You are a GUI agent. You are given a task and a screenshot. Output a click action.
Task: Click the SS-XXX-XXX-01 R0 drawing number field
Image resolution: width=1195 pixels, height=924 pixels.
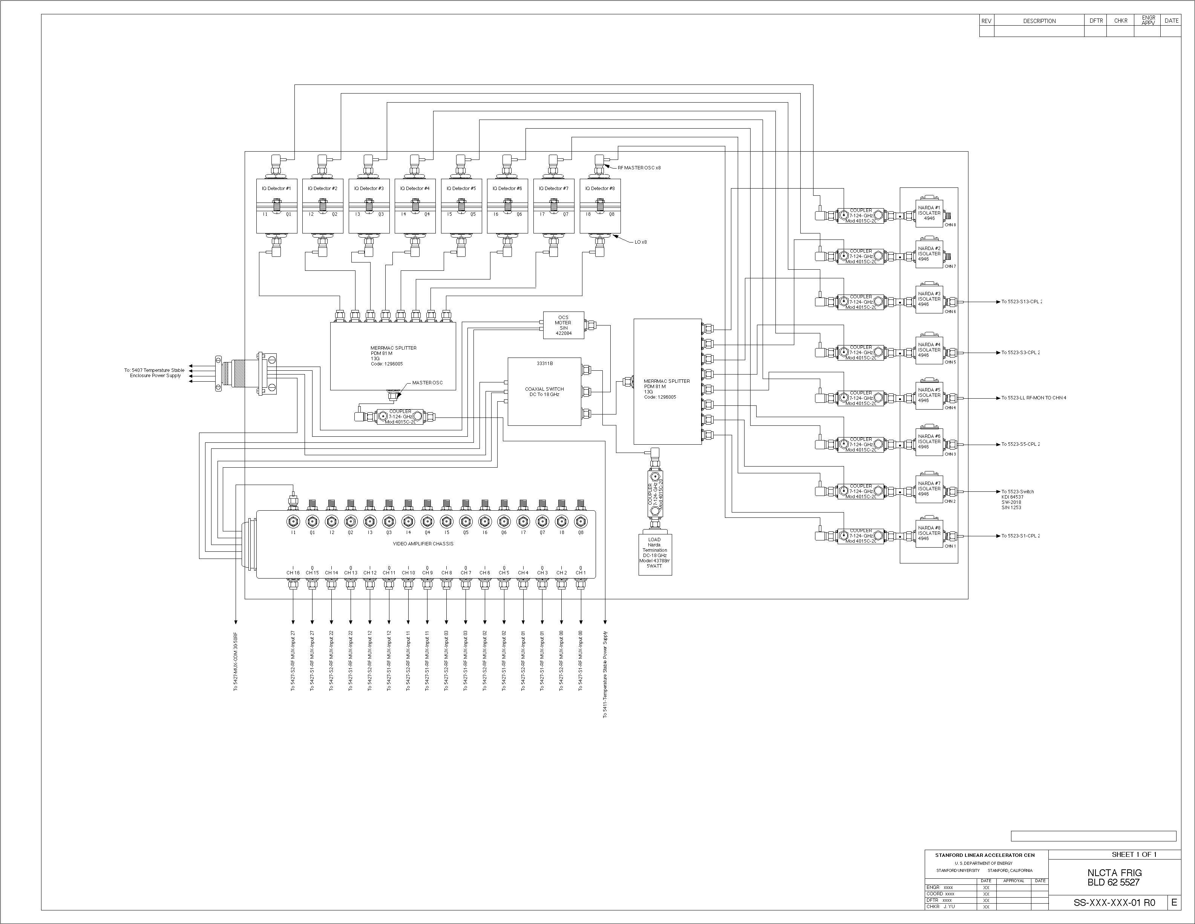tap(1114, 903)
